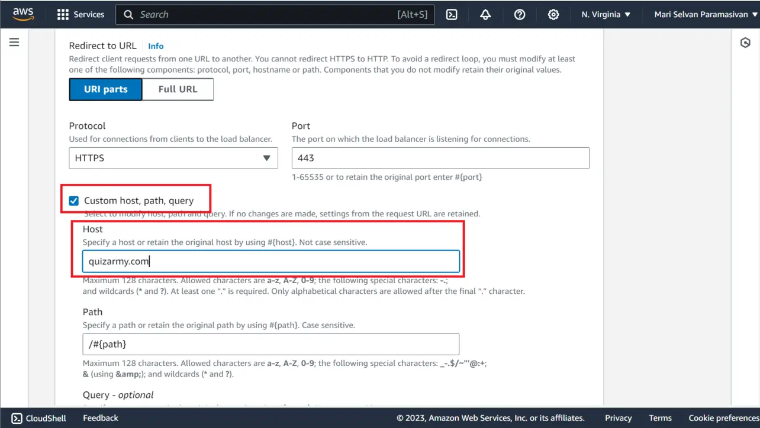The image size is (760, 428).
Task: Open the help question mark menu
Action: [x=520, y=14]
